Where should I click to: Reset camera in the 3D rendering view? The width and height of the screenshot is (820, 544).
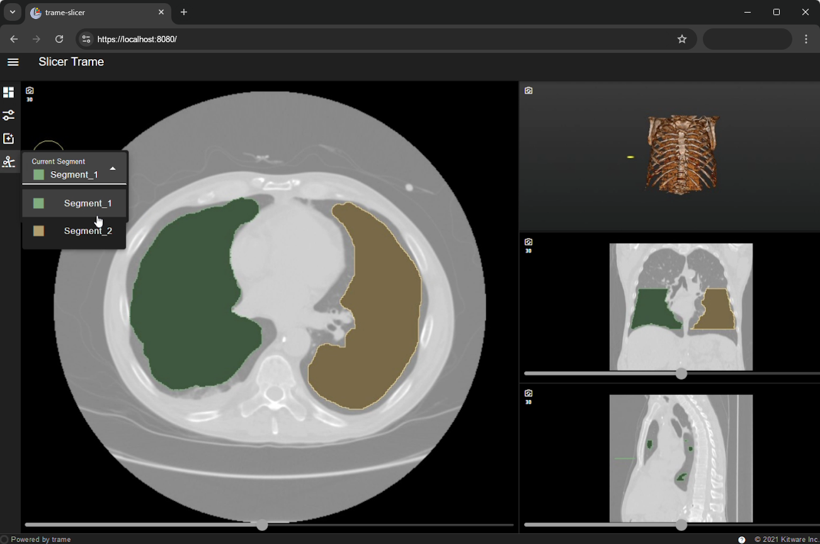(528, 91)
